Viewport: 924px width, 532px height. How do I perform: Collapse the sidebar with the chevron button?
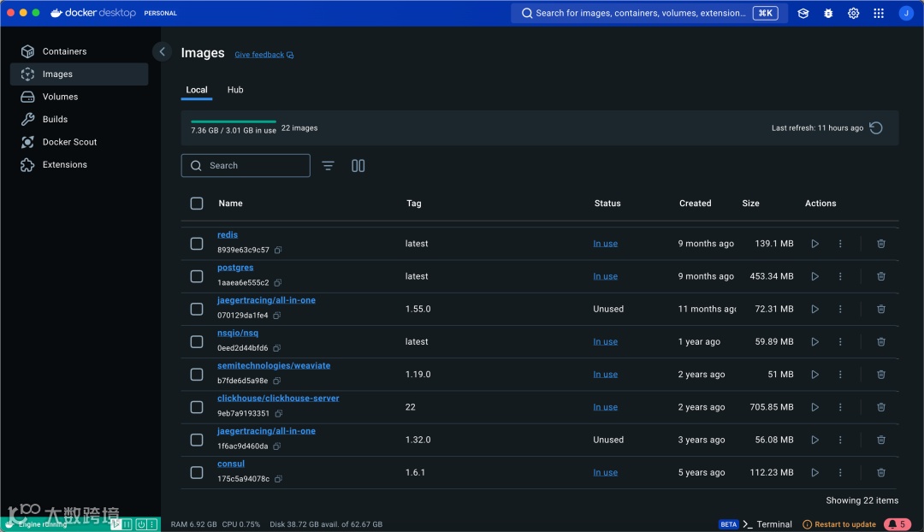(162, 51)
